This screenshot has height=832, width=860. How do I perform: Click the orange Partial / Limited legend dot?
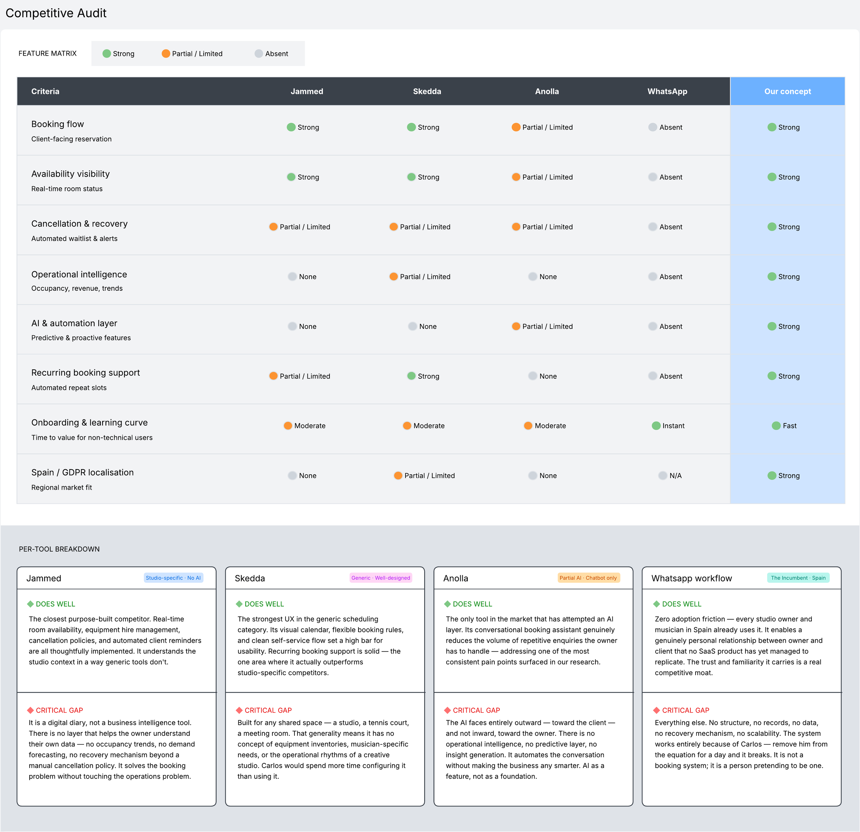(x=166, y=54)
